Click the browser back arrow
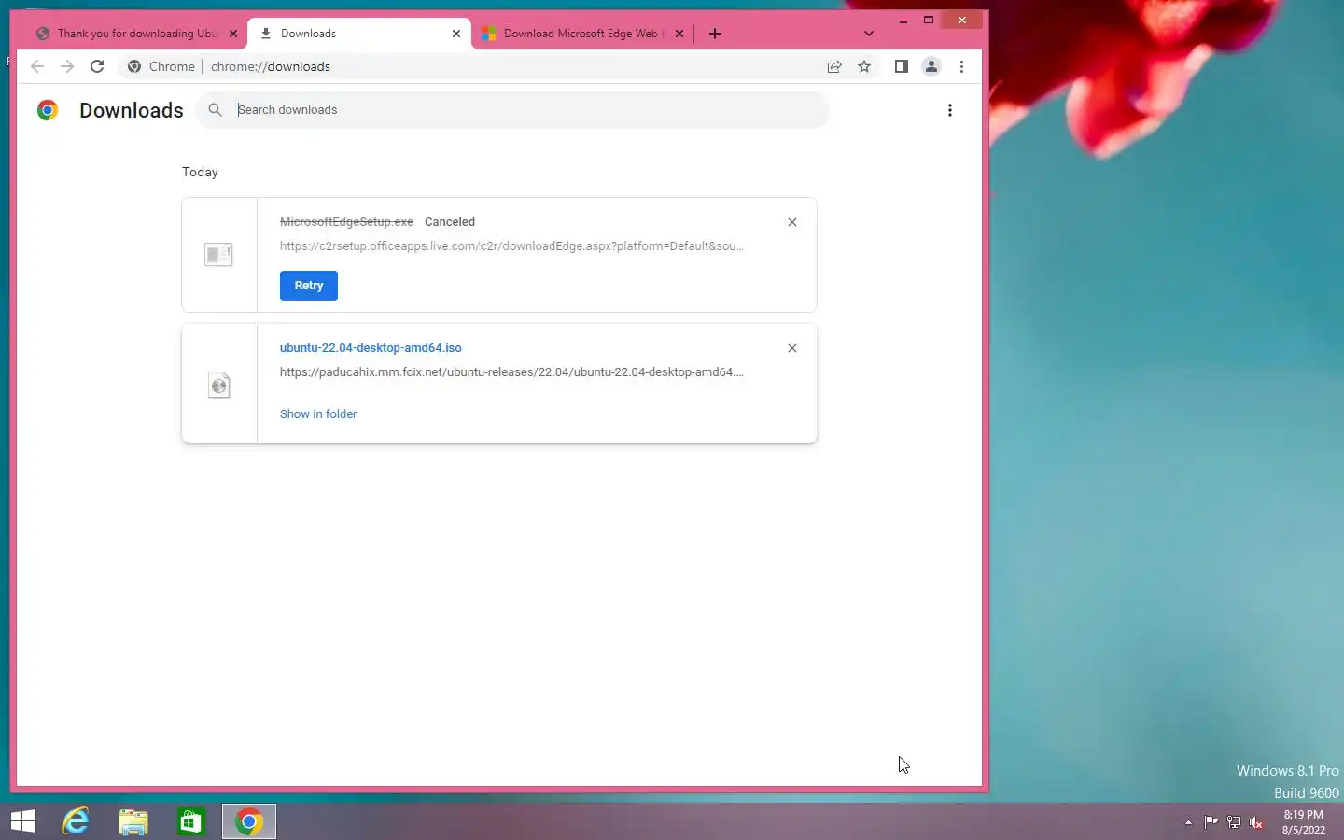 37,66
